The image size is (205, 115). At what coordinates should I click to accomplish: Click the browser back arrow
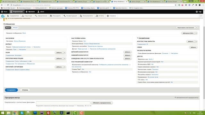point(2,5)
